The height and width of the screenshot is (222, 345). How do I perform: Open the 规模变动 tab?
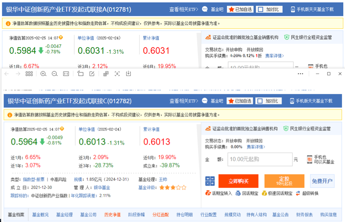[232, 214]
